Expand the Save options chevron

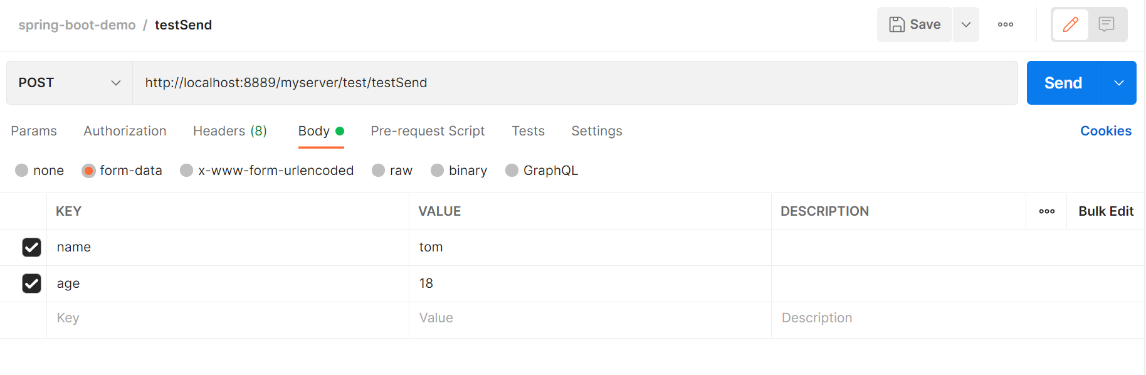tap(965, 24)
